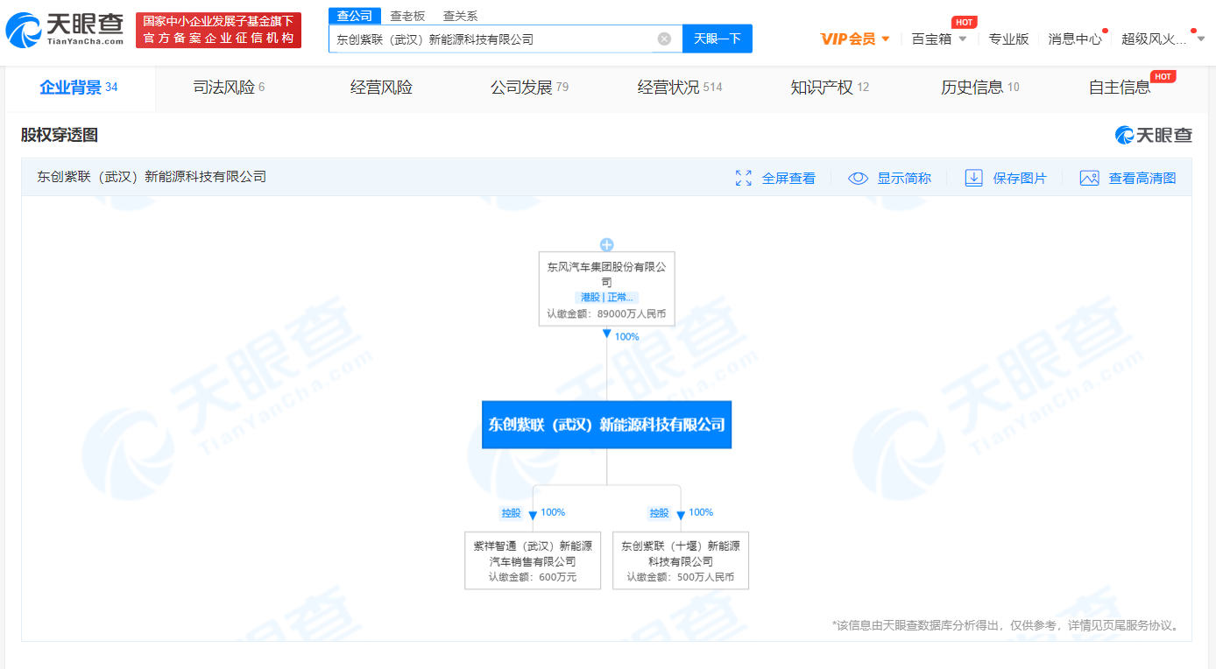Click 全屏查看 text link

788,178
